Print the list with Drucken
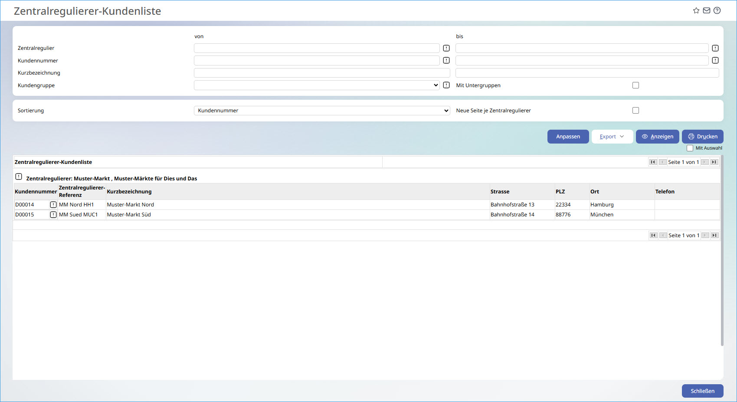 (x=702, y=137)
